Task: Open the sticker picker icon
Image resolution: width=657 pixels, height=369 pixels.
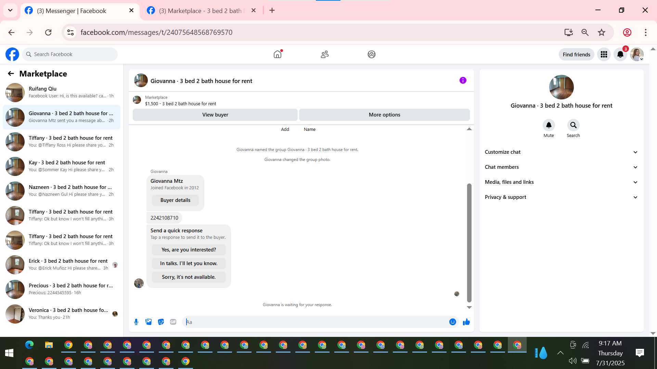Action: coord(161,322)
